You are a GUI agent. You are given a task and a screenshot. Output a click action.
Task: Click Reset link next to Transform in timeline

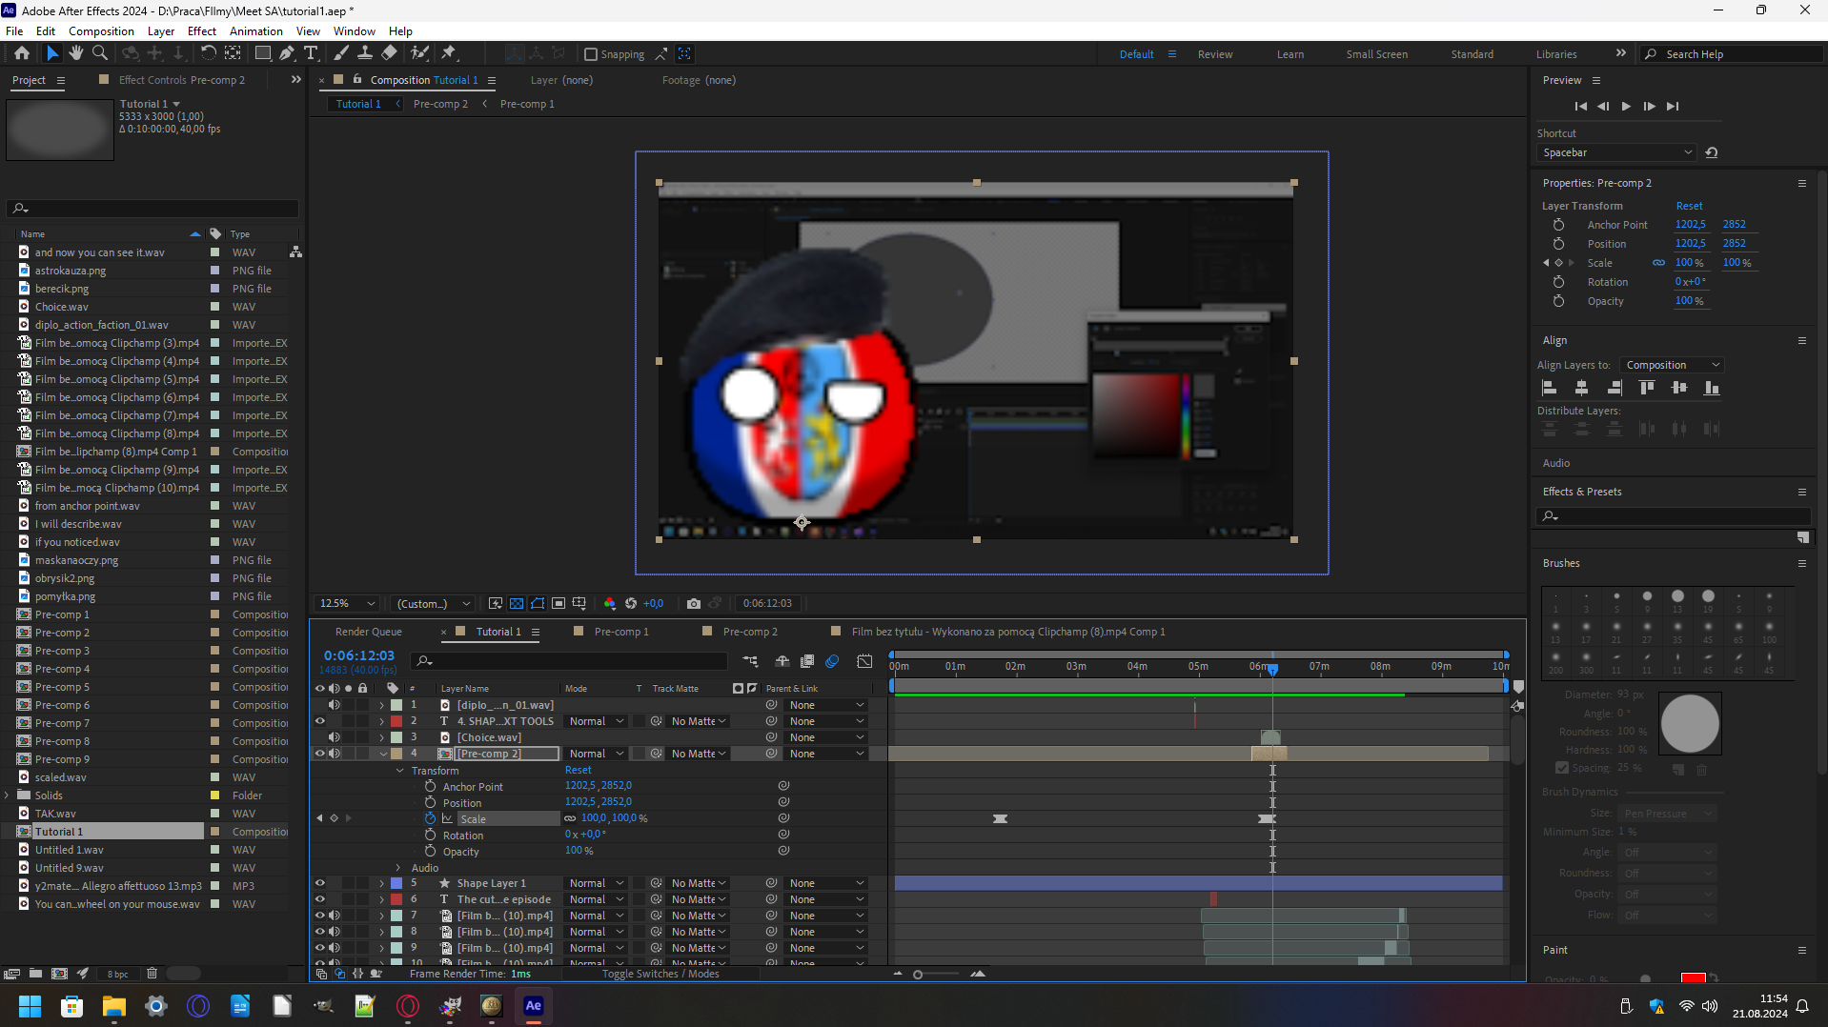tap(578, 770)
